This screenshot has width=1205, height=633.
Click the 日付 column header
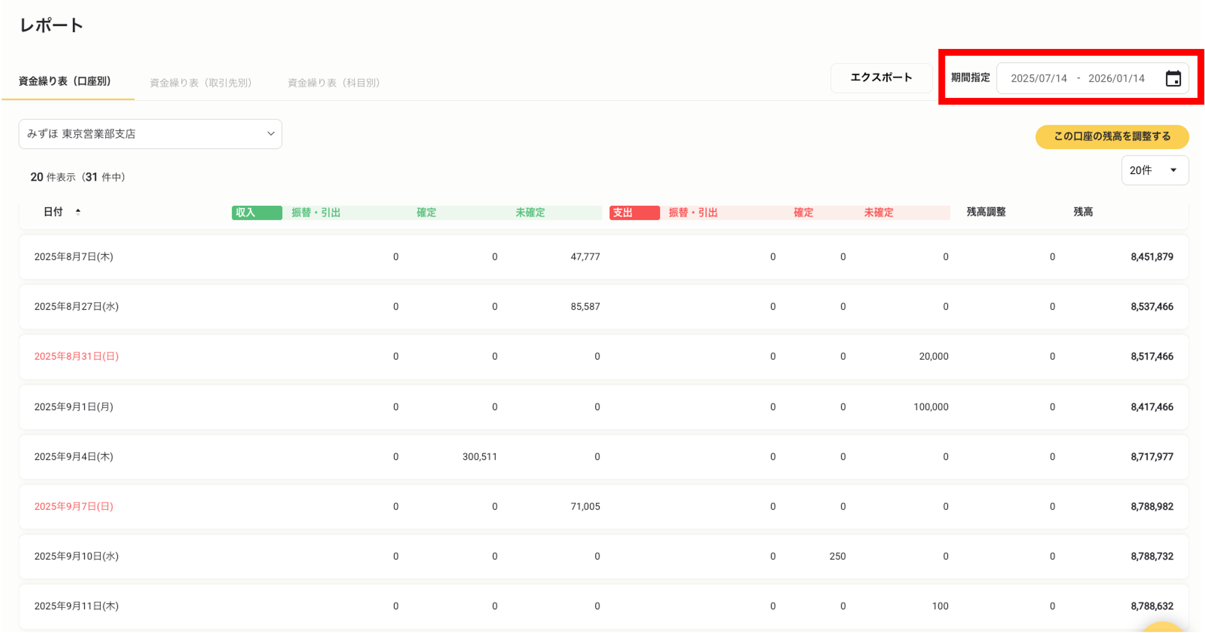click(x=53, y=212)
